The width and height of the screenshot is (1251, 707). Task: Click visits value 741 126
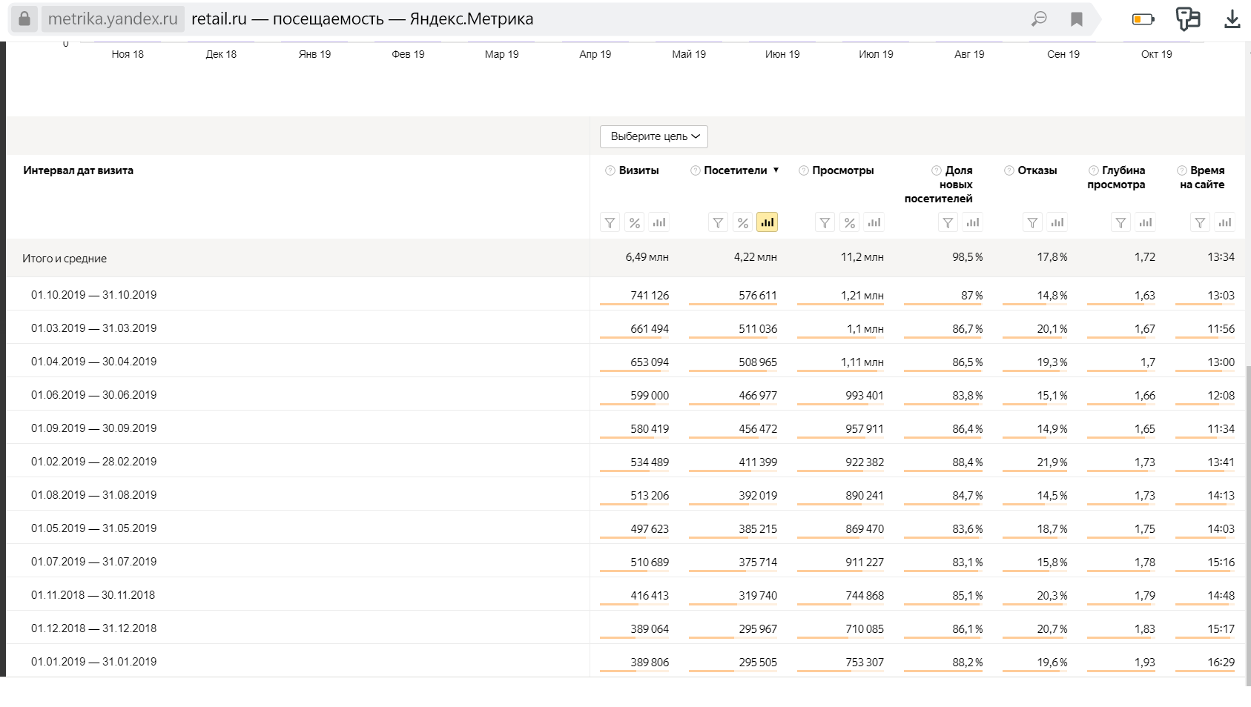[650, 295]
